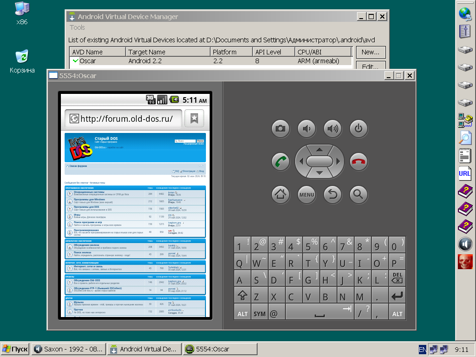Open Музыка forum link
Viewport: 476px width, 357px height.
pyautogui.click(x=78, y=302)
